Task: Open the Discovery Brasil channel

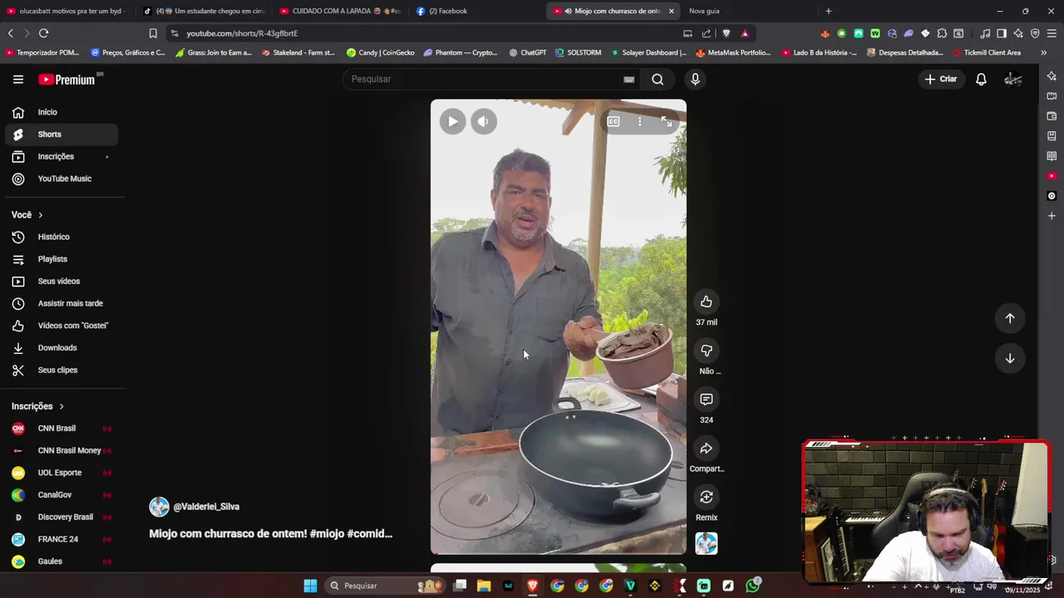Action: (62, 517)
